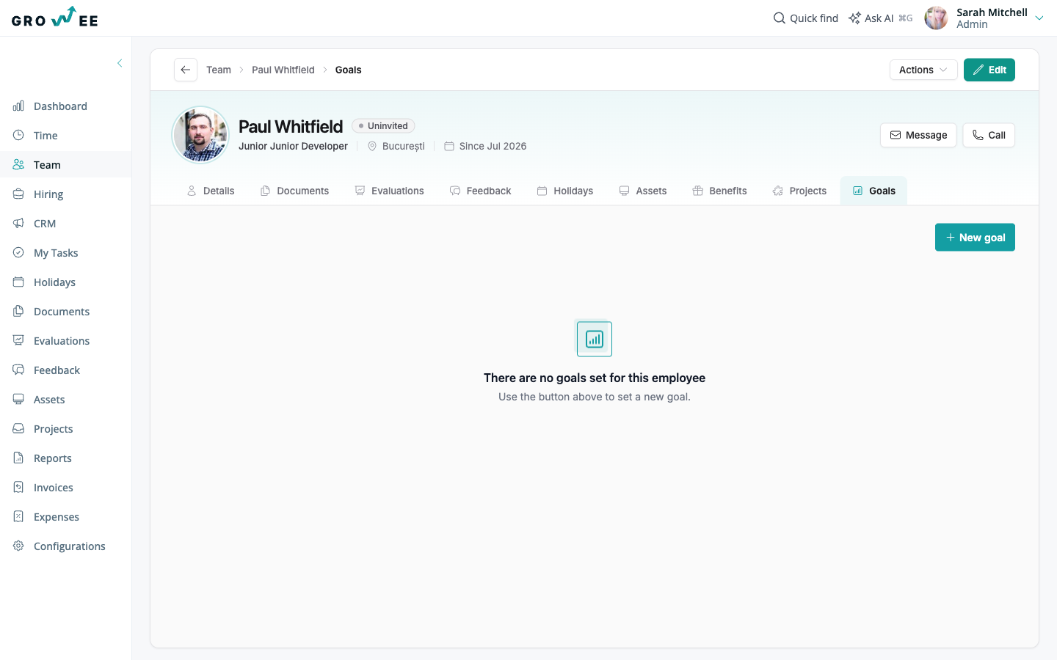Click the Reports file icon
Viewport: 1057px width, 660px height.
pos(18,458)
